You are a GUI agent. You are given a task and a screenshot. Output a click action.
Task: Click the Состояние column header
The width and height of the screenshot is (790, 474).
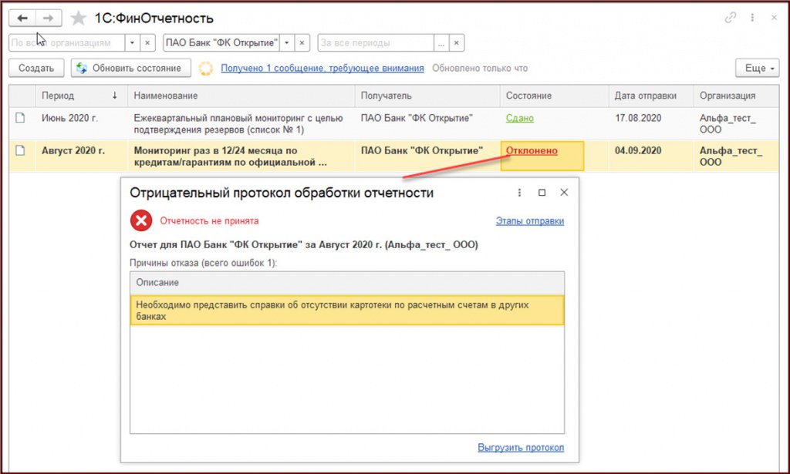(528, 96)
